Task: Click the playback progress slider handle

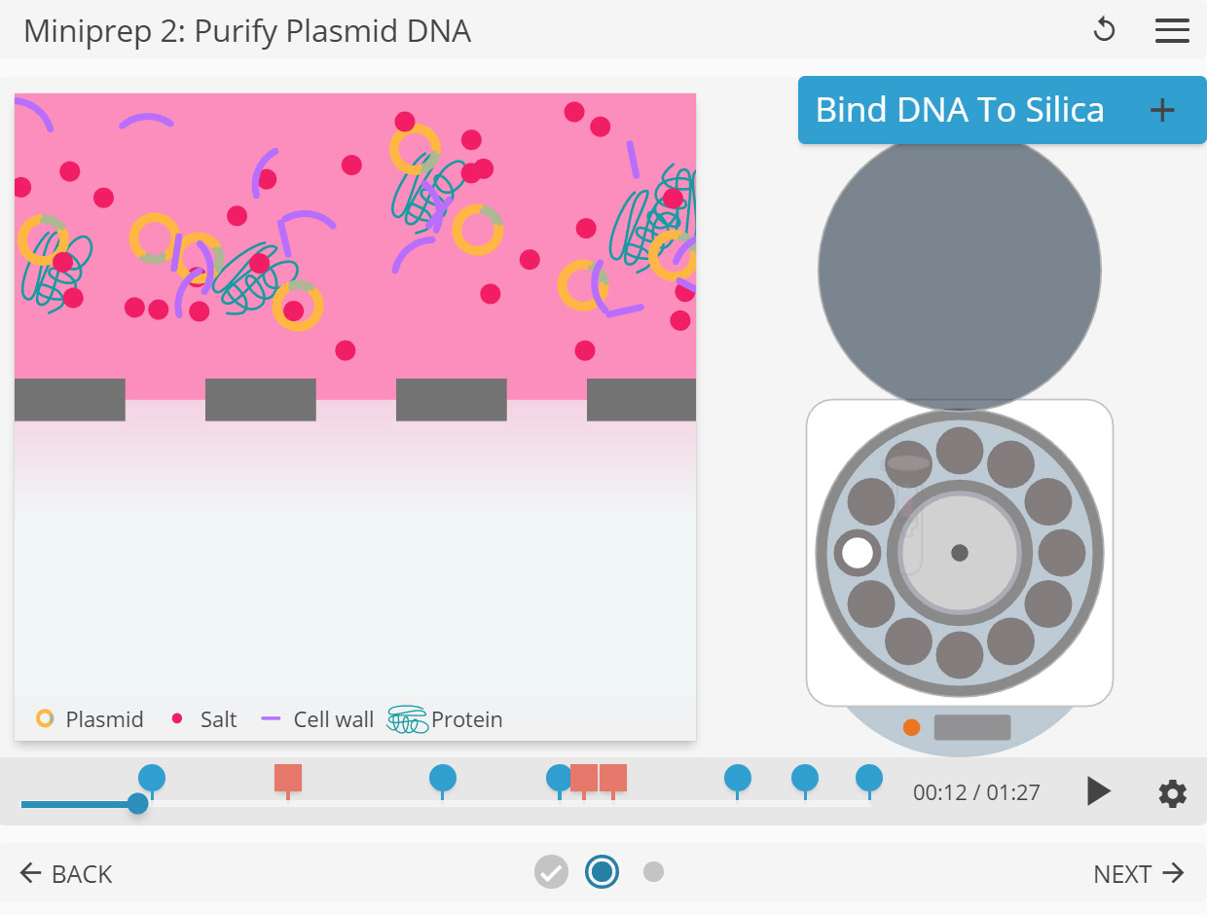Action: [x=137, y=803]
